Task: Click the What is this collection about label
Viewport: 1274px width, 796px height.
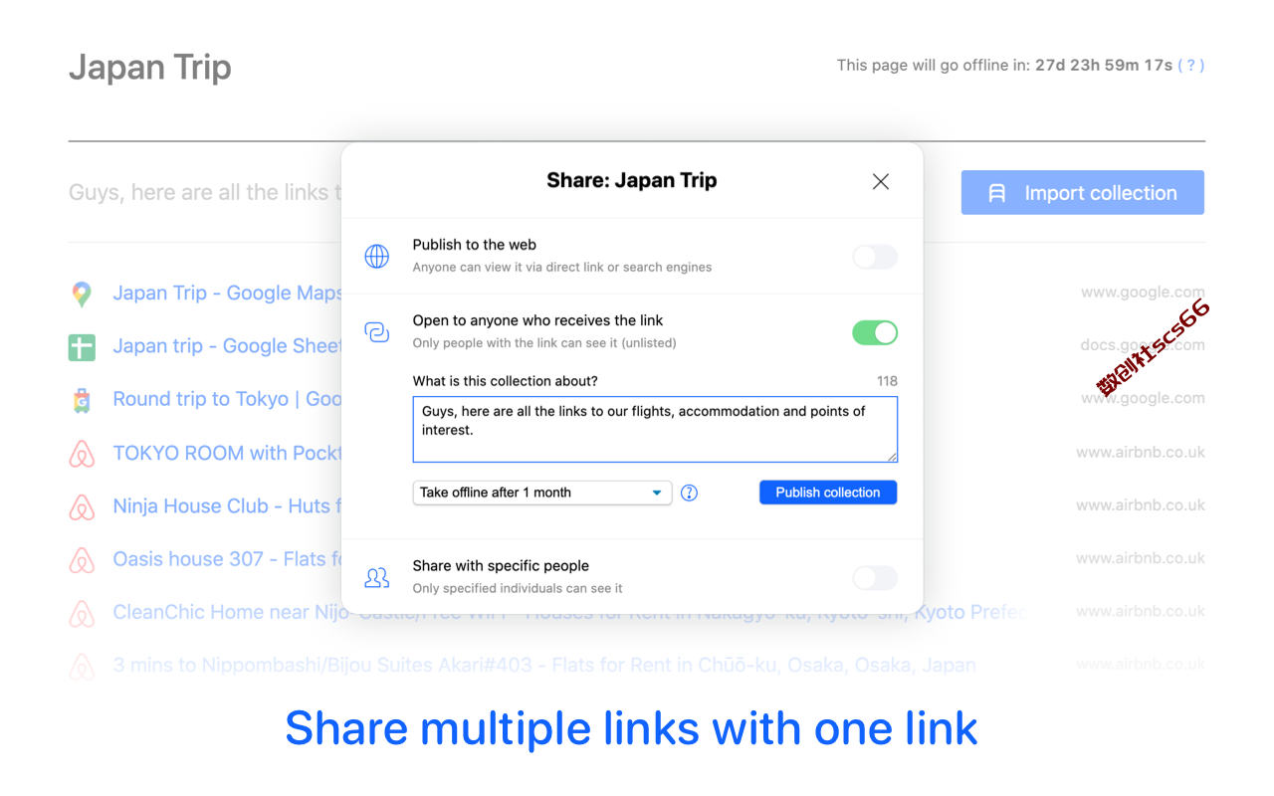Action: (506, 381)
